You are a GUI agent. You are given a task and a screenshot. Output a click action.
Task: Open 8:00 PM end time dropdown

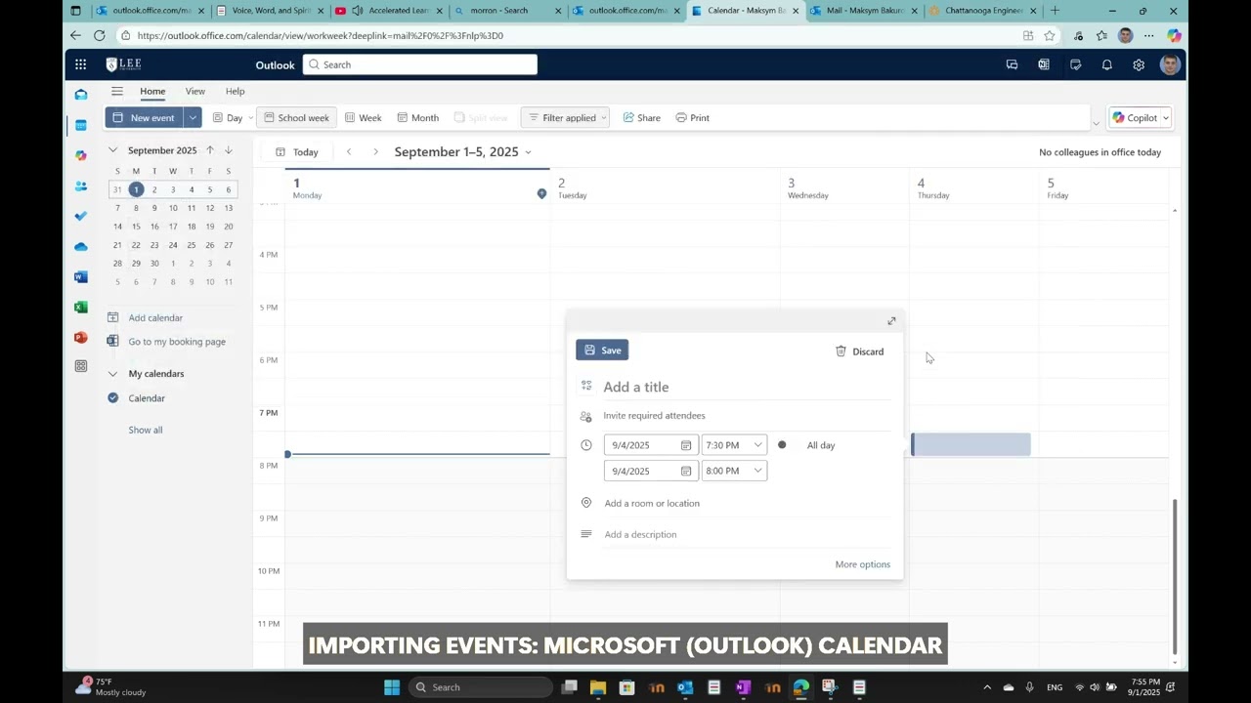tap(757, 471)
